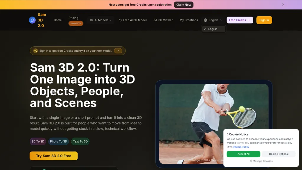
Task: Open the Sam 3D 2.0 brand name link
Action: (42, 20)
